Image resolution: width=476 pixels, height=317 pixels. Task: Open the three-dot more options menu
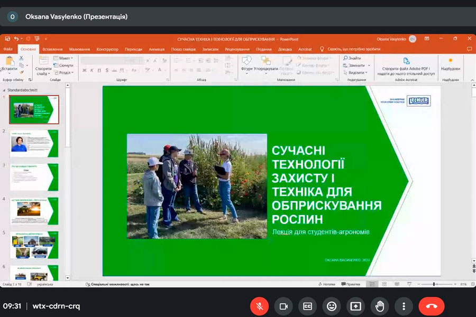click(x=404, y=306)
